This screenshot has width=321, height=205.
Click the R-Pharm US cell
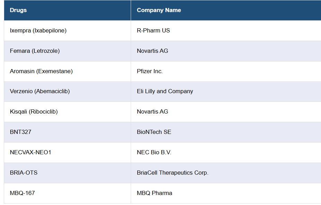pos(153,30)
